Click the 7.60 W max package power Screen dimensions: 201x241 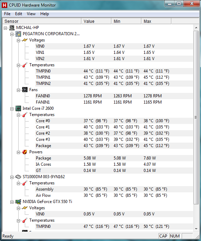coord(150,158)
